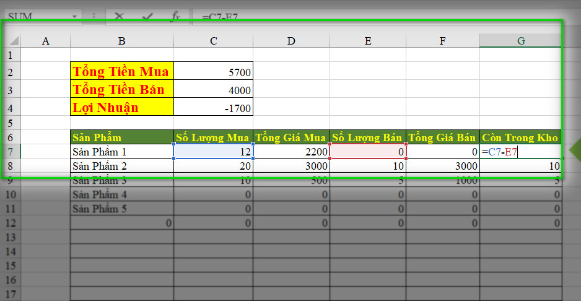Select Sản Phẩm 2 Tổng Giá Bán 3000
The width and height of the screenshot is (581, 301).
(x=443, y=166)
